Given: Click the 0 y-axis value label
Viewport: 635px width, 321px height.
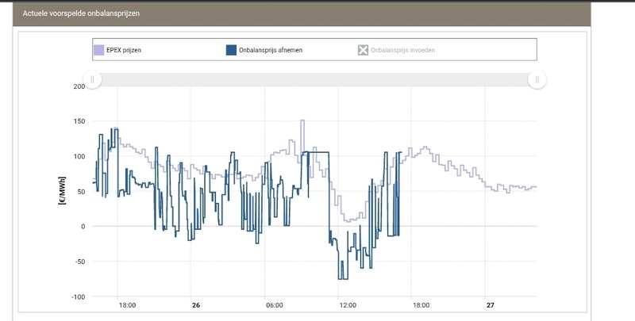Looking at the screenshot, I should point(83,226).
